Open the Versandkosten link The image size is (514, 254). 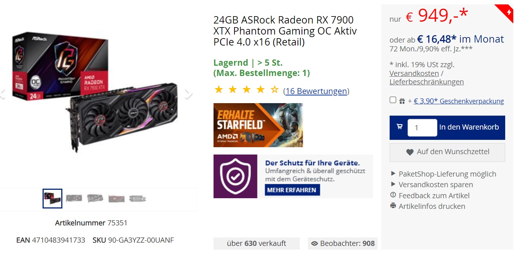coord(413,73)
